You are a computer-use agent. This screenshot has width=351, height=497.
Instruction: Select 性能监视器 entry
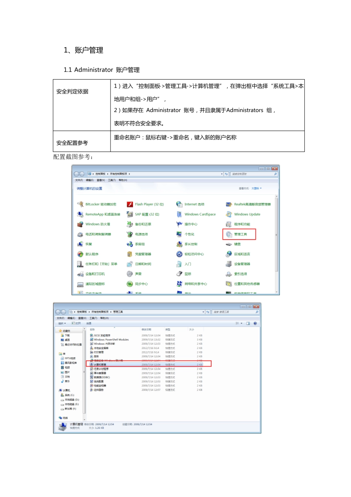coord(98,386)
